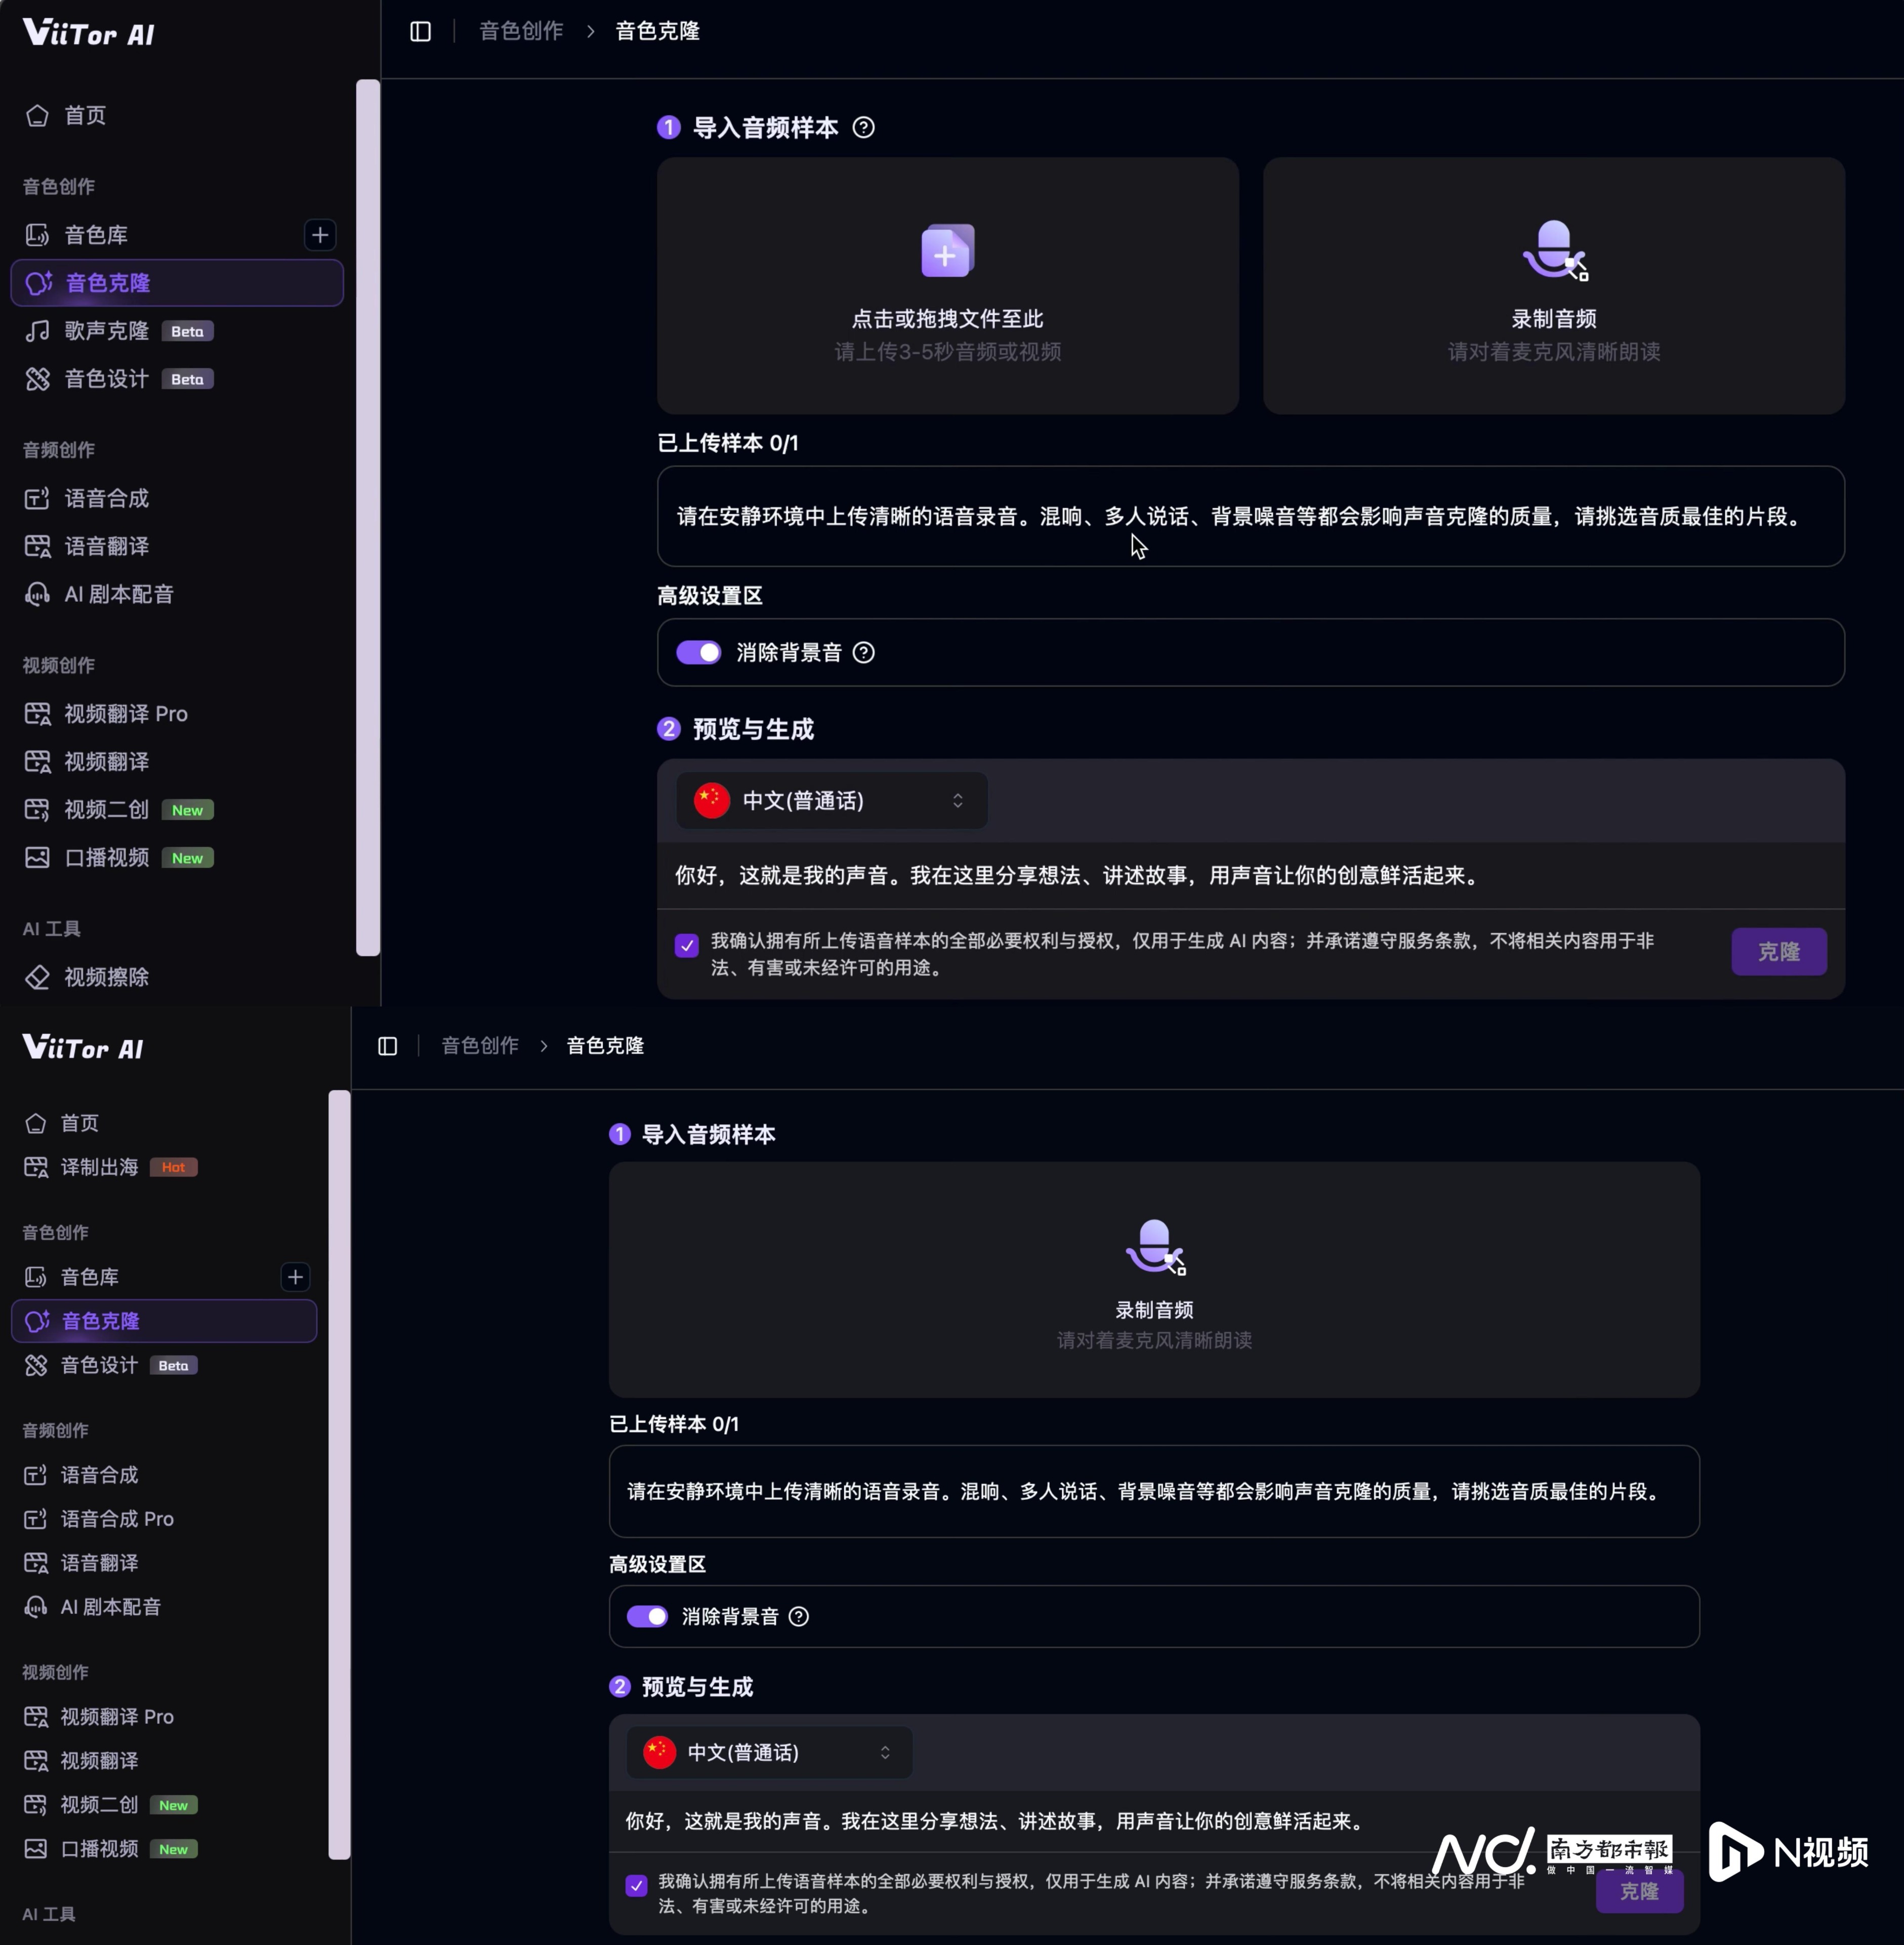Viewport: 1904px width, 1945px height.
Task: Click 音色创作 breadcrumb in upper header
Action: [521, 32]
